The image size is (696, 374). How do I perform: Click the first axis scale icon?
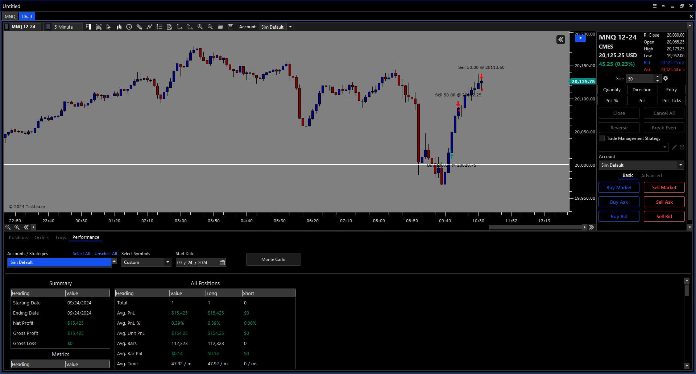point(179,27)
